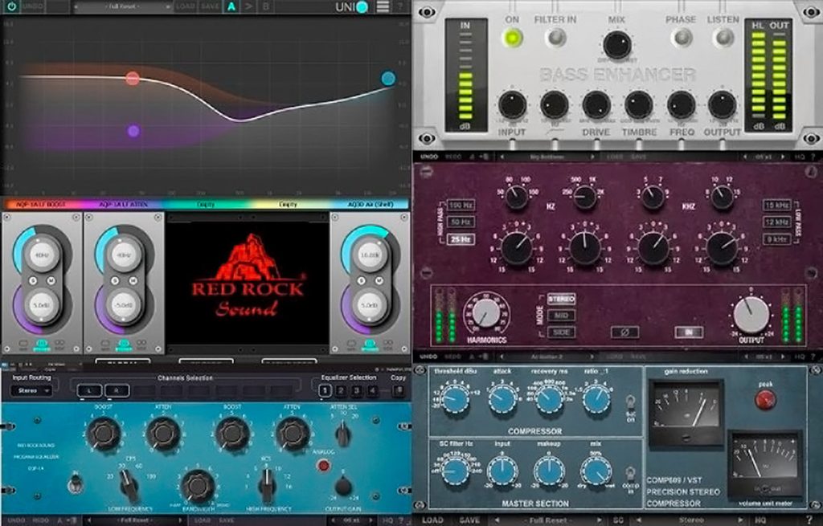823x526 pixels.
Task: Click the A-to-B copy arrow icon
Action: (249, 6)
